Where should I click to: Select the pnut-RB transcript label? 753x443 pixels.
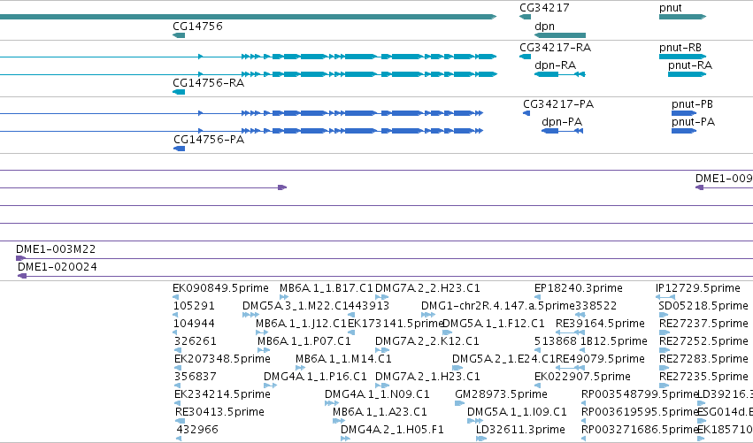pos(680,48)
